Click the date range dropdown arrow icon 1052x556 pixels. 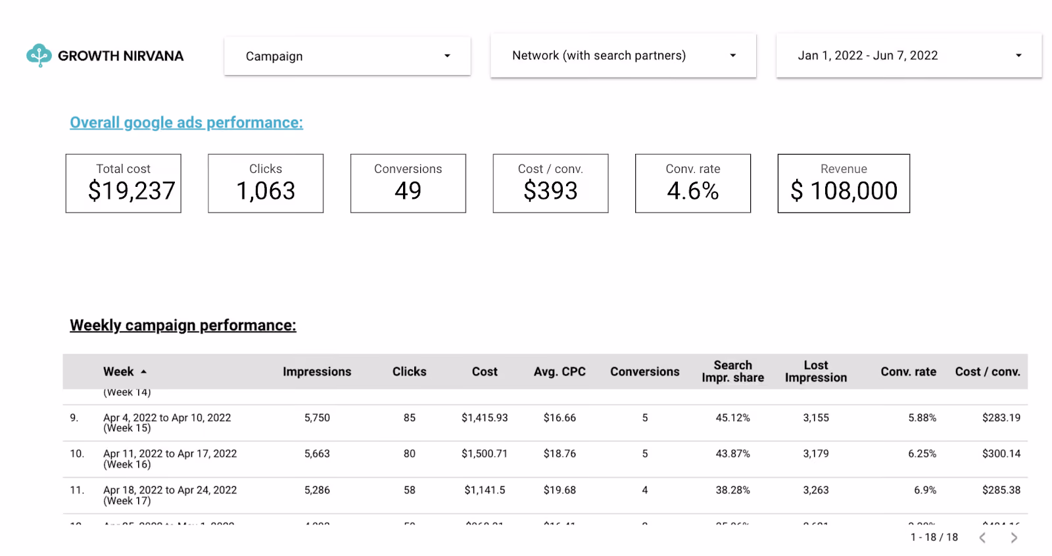1018,56
